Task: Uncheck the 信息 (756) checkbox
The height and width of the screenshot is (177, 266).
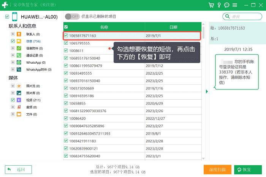Action: (x=13, y=41)
